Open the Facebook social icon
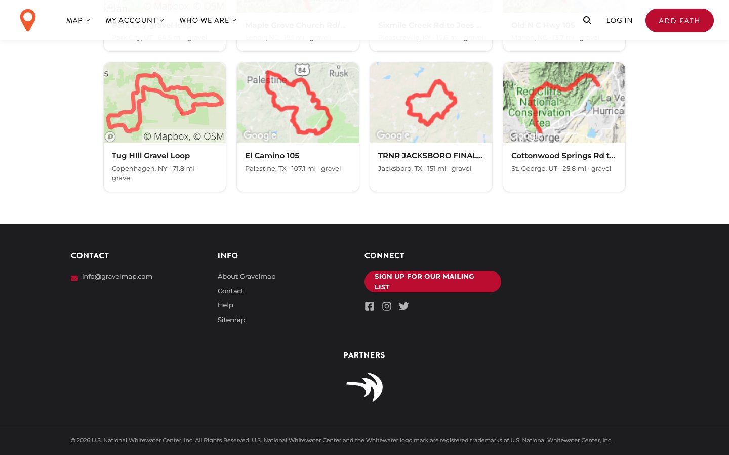This screenshot has height=455, width=729. coord(370,306)
